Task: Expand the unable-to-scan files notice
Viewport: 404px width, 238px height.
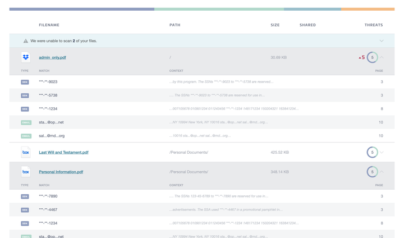Action: [x=382, y=41]
